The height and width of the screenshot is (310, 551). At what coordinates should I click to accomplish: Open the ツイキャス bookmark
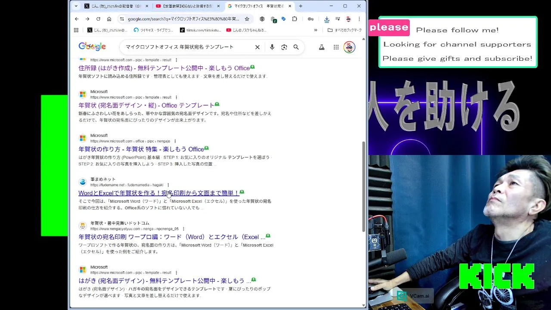click(153, 30)
